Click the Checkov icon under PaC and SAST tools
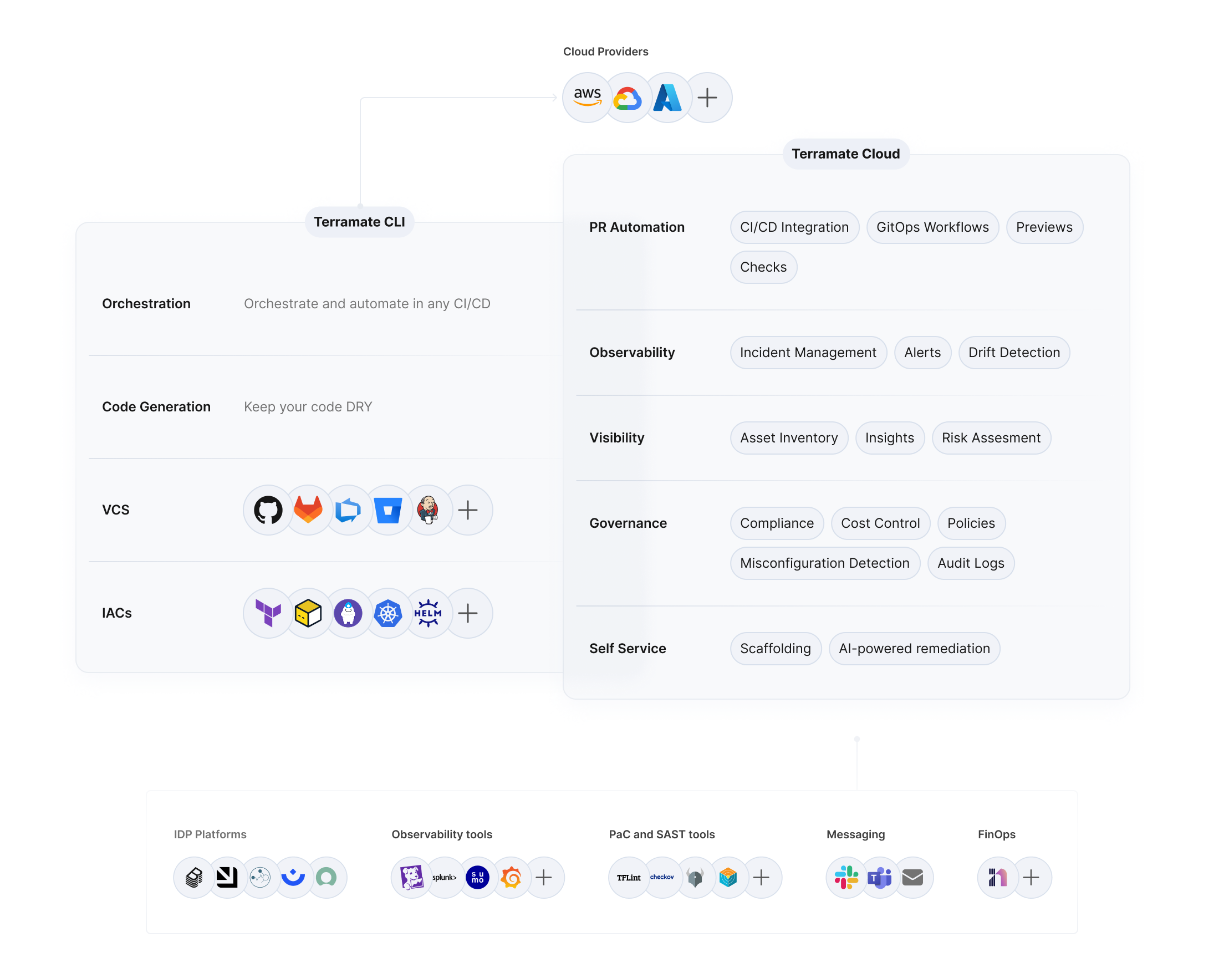Image resolution: width=1224 pixels, height=978 pixels. [x=662, y=878]
